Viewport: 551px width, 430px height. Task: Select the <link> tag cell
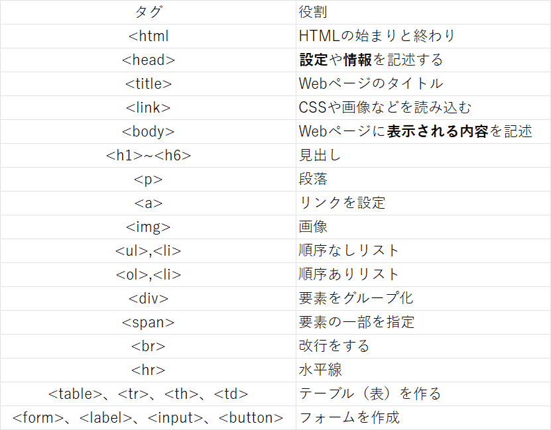point(148,107)
